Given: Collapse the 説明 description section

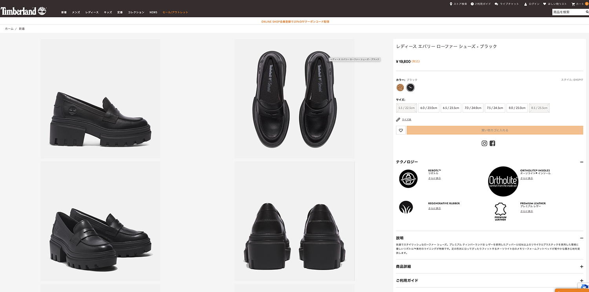Looking at the screenshot, I should pyautogui.click(x=582, y=238).
